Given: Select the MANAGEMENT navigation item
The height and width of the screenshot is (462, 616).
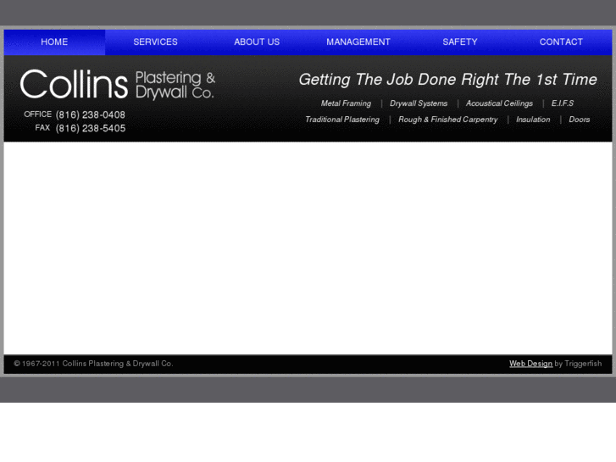Looking at the screenshot, I should pyautogui.click(x=358, y=42).
